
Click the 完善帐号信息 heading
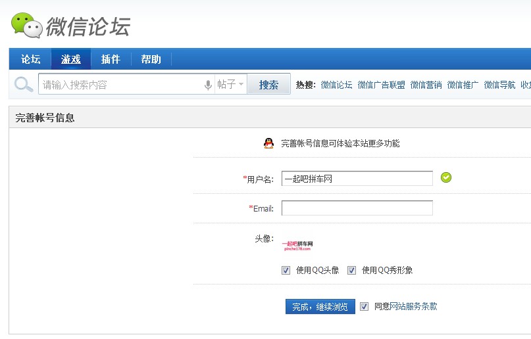coord(45,118)
